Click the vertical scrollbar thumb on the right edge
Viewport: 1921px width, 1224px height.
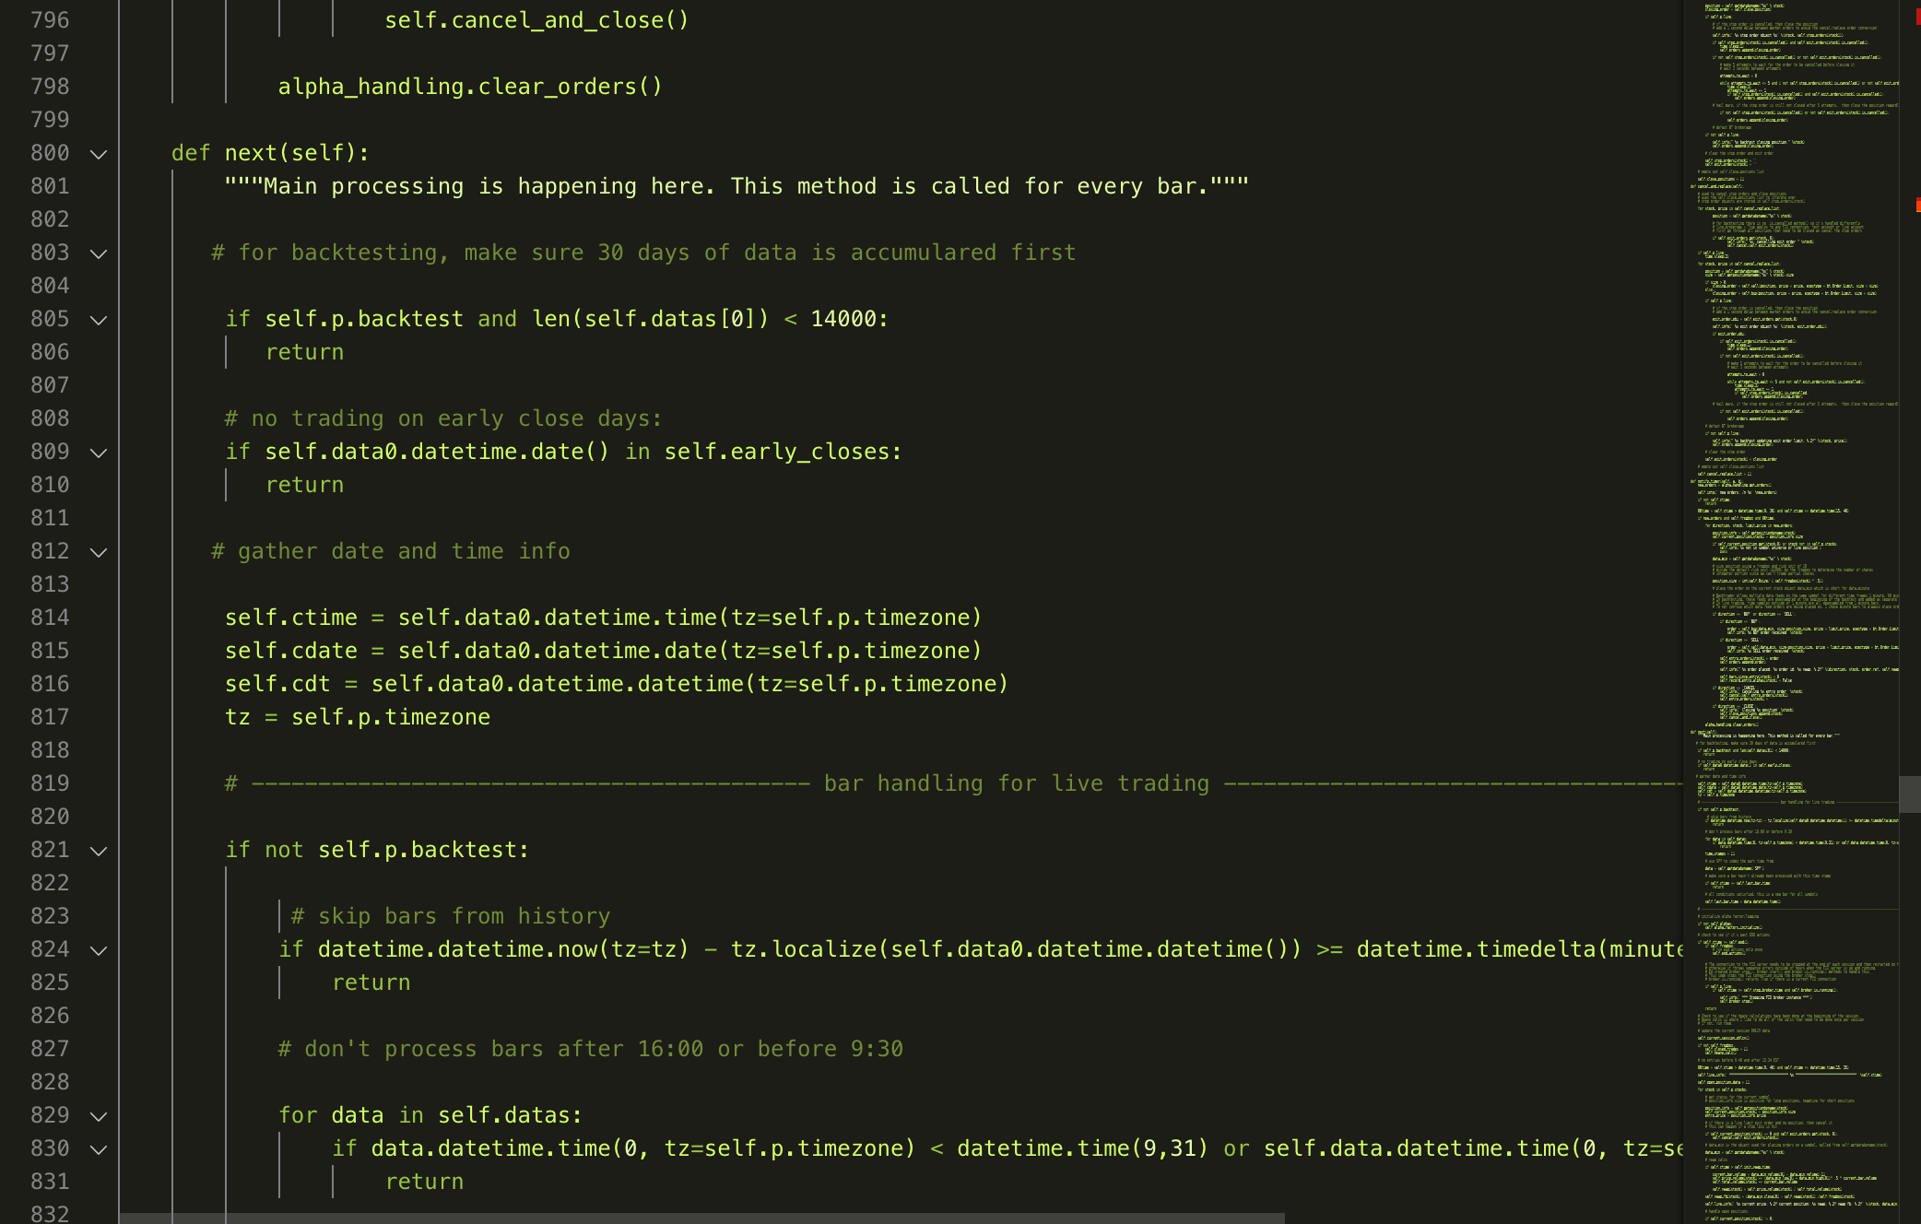pos(1910,794)
